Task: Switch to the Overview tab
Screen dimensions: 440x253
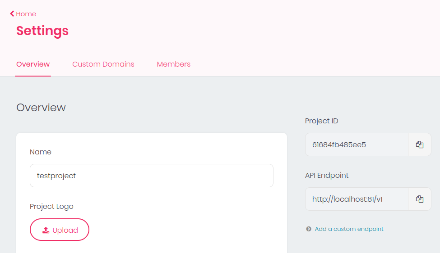Action: [33, 64]
